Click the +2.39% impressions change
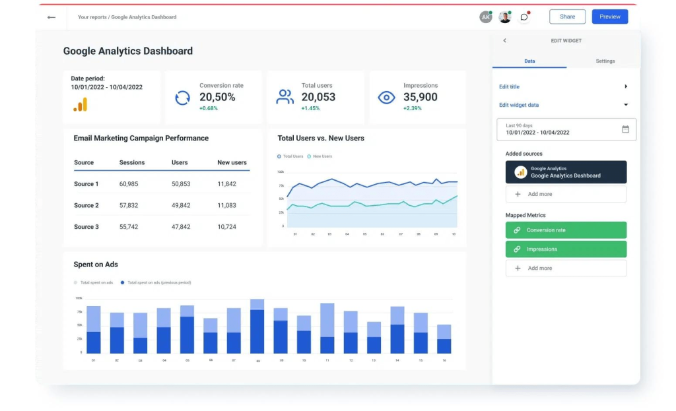 coord(412,108)
